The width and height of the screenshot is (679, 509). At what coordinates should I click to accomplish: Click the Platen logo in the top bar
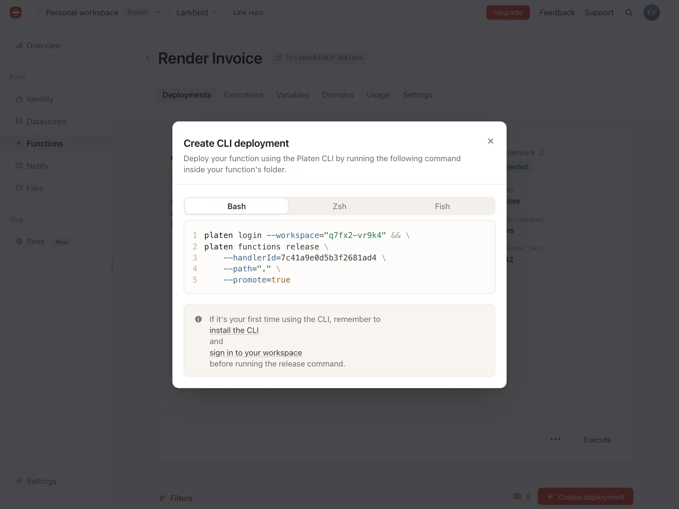pos(16,13)
